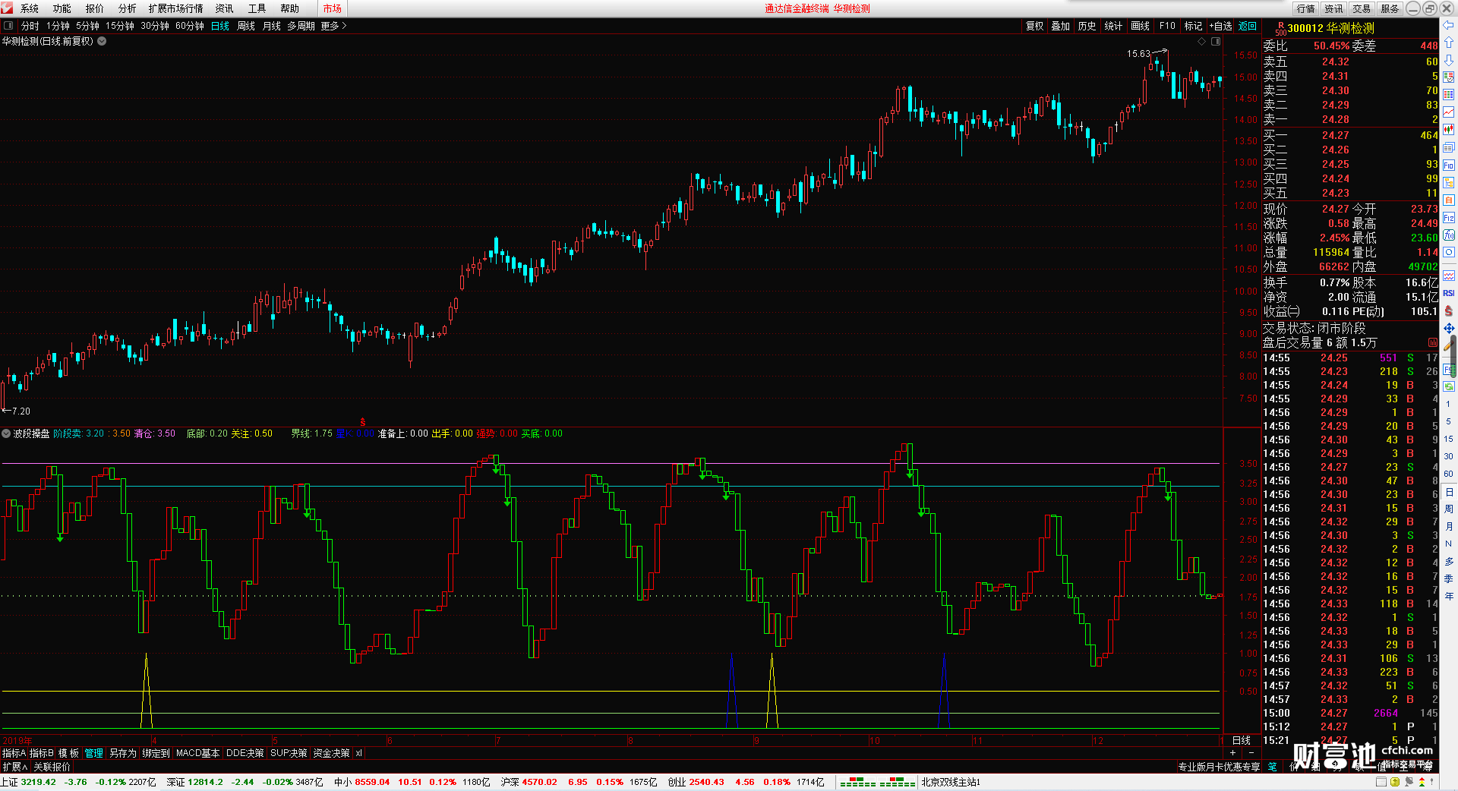Open the 华测检测 chart title dropdown arrow
The width and height of the screenshot is (1458, 791).
point(102,41)
